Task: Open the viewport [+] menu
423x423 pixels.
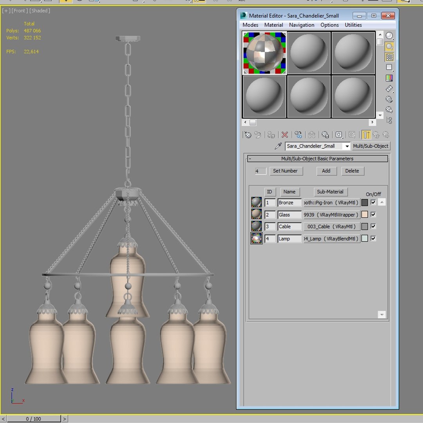Action: 6,11
